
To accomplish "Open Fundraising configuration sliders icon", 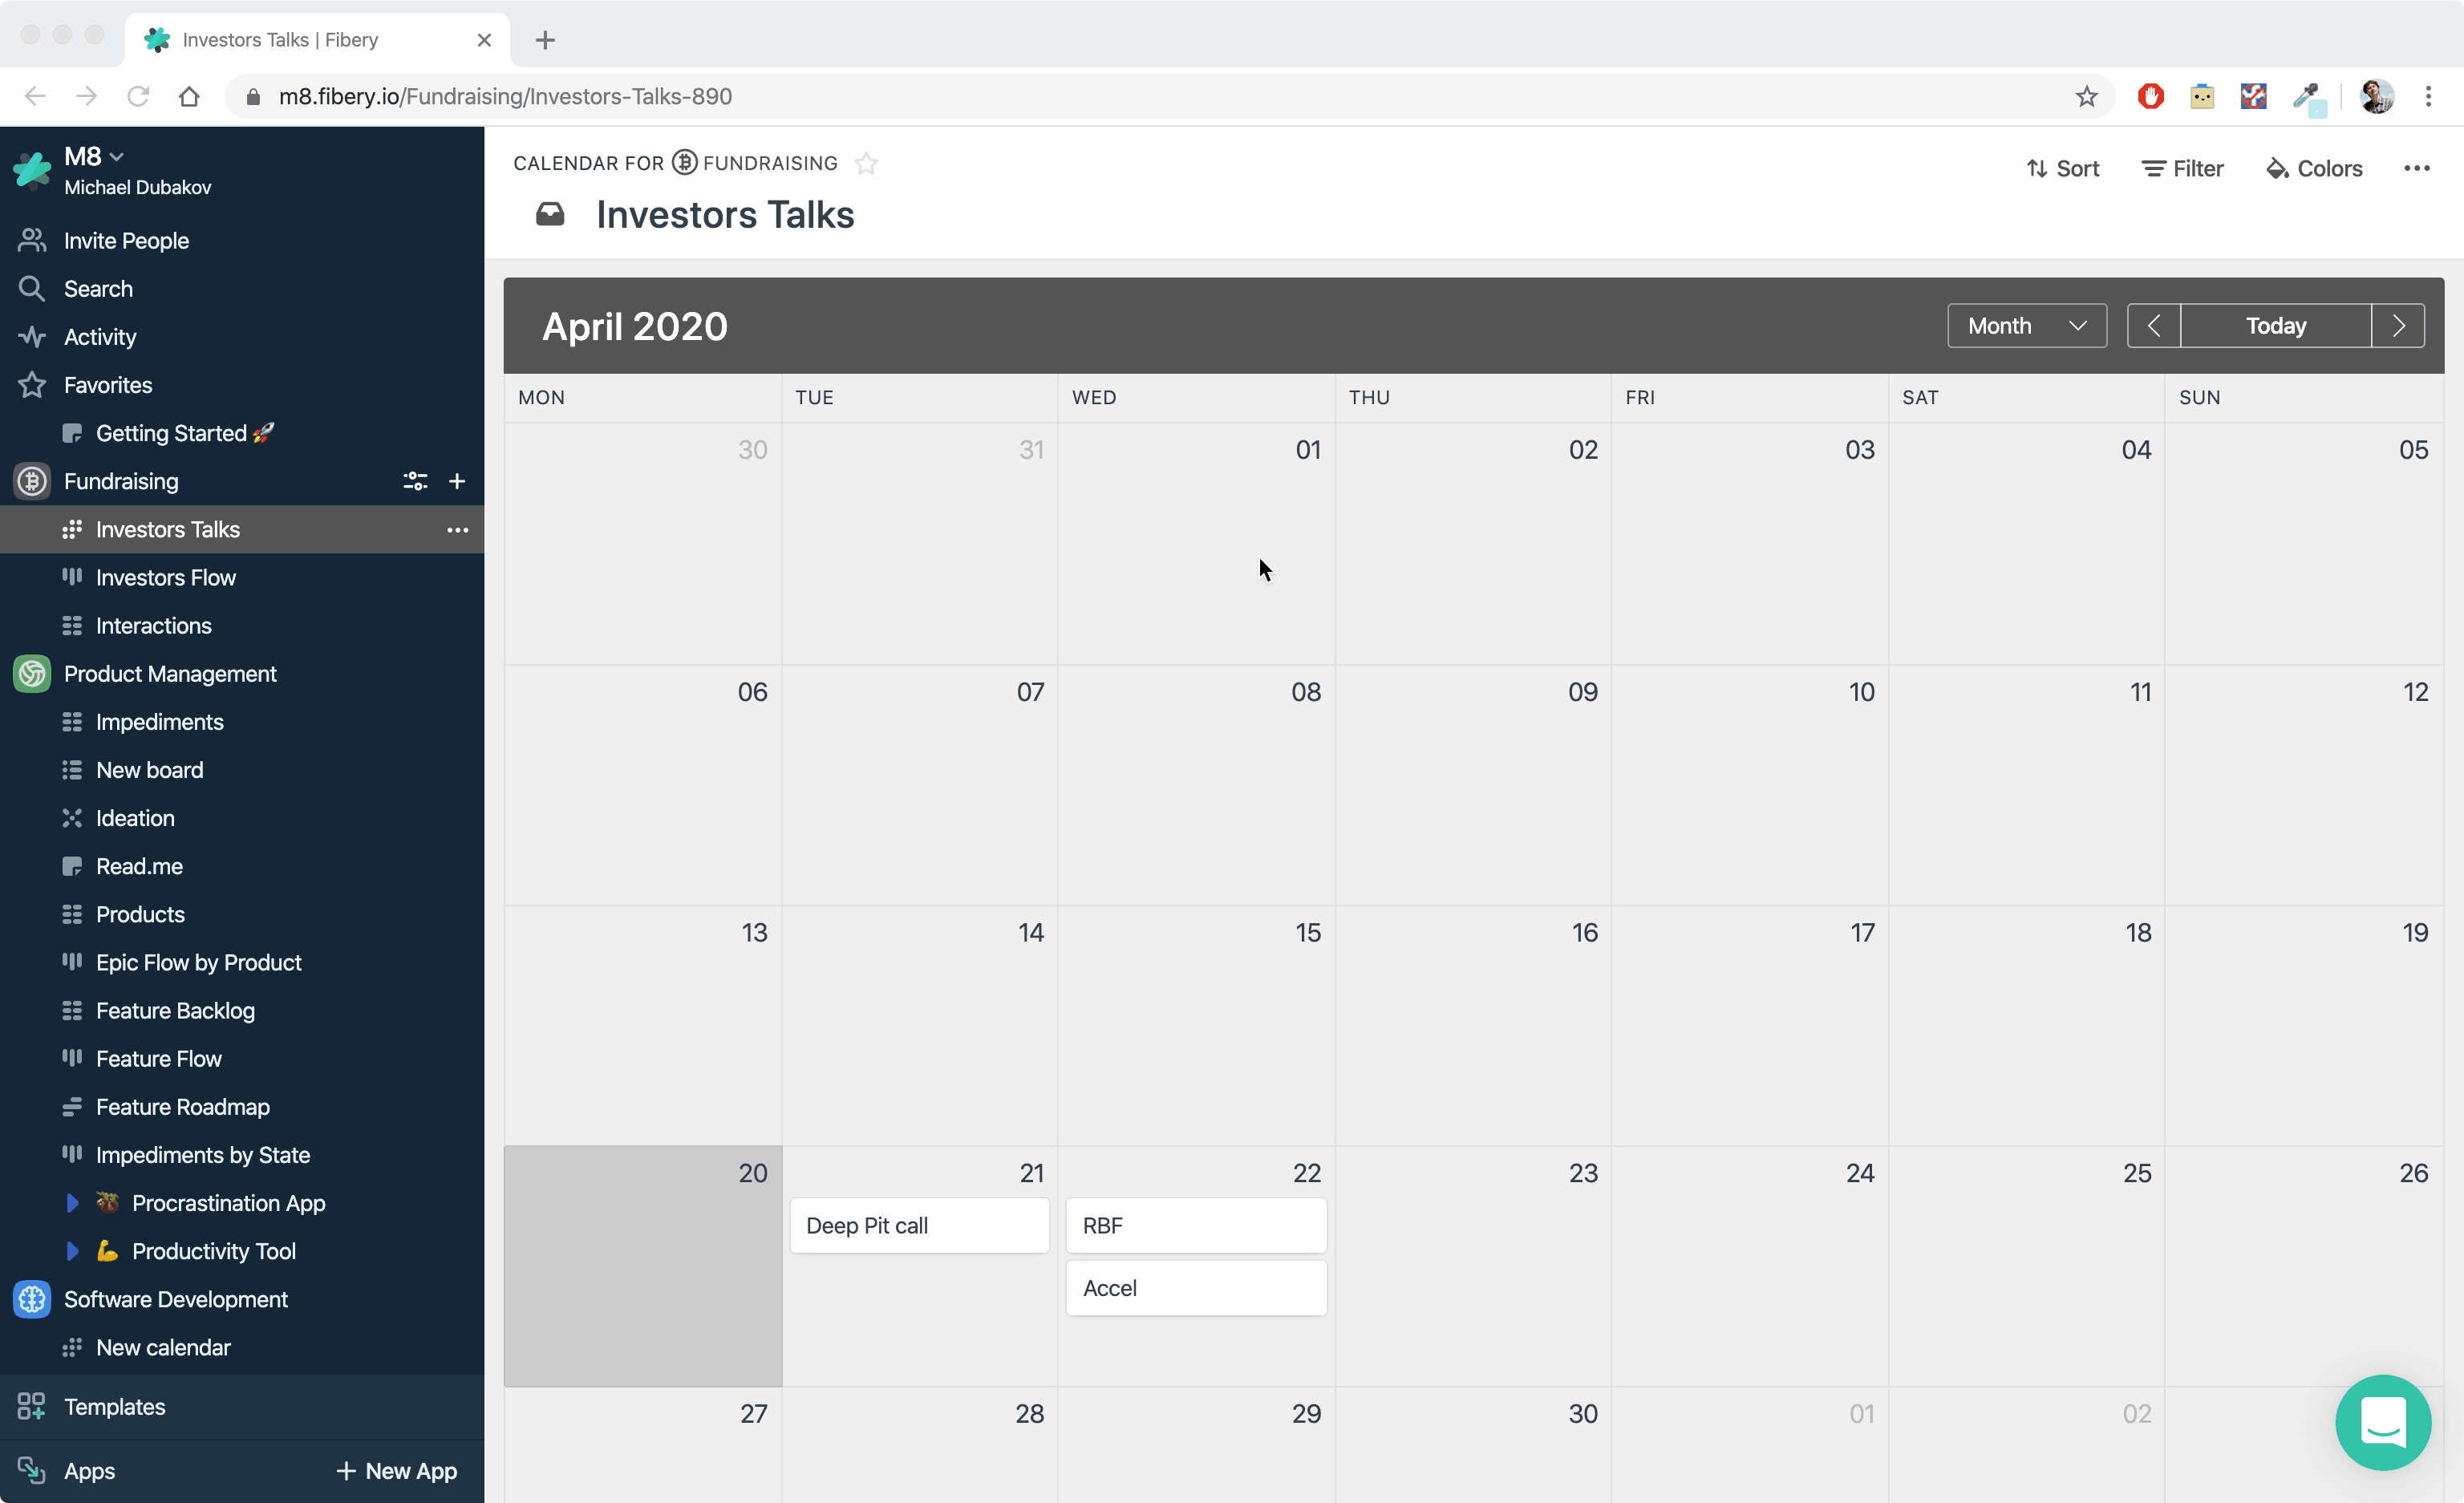I will (x=415, y=481).
